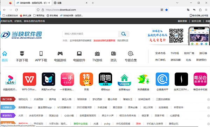Open the 排行榜 ranking link
The height and width of the screenshot is (127, 210).
[x=203, y=53]
